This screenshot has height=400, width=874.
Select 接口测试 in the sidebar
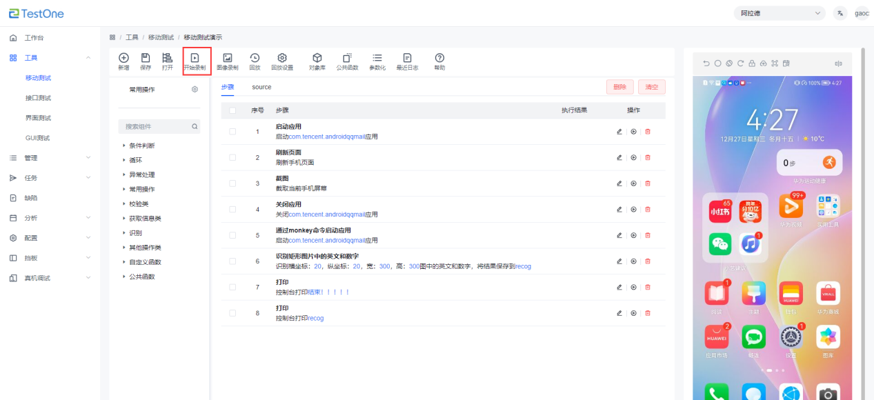click(x=38, y=98)
